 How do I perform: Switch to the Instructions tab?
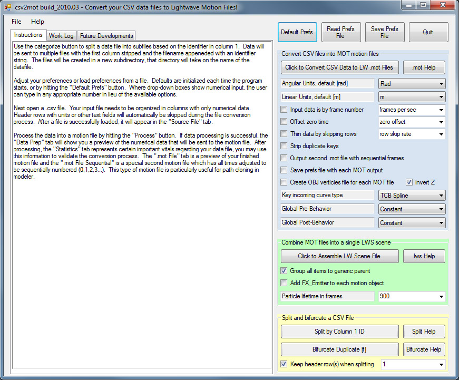(28, 35)
